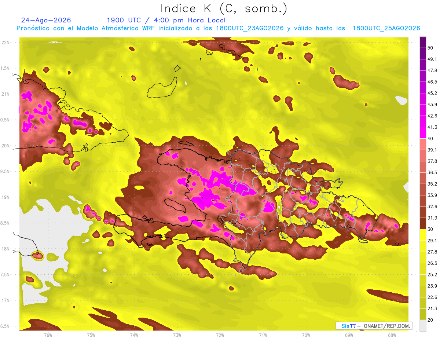
Task: Click the '21N' latitude axis label
Action: pyautogui.click(x=6, y=94)
